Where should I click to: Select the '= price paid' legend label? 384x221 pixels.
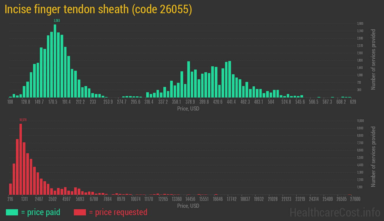point(41,212)
